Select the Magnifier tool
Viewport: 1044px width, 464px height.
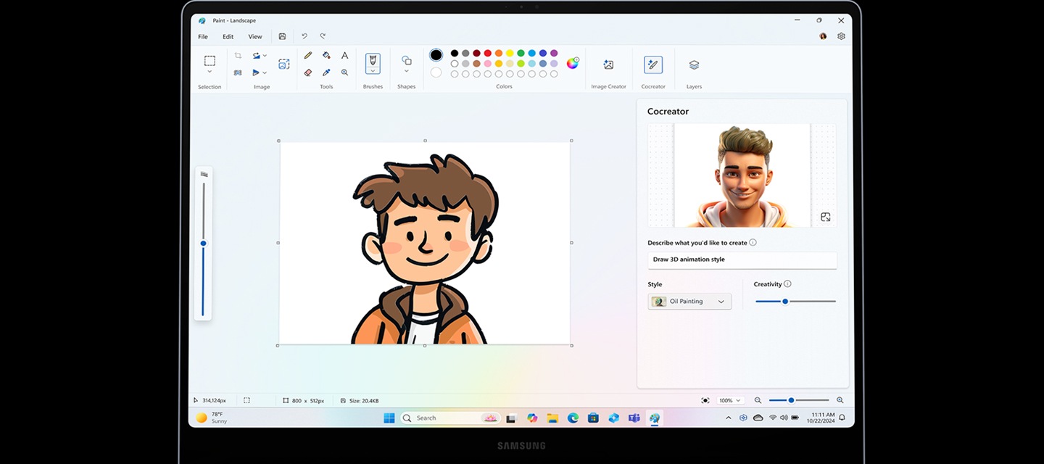tap(344, 72)
